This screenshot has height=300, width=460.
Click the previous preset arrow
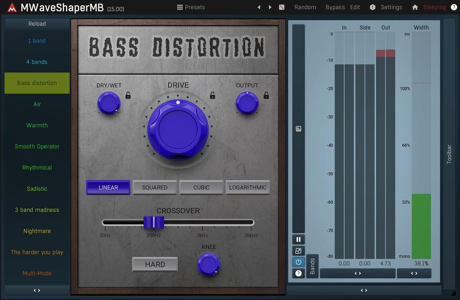click(x=259, y=7)
